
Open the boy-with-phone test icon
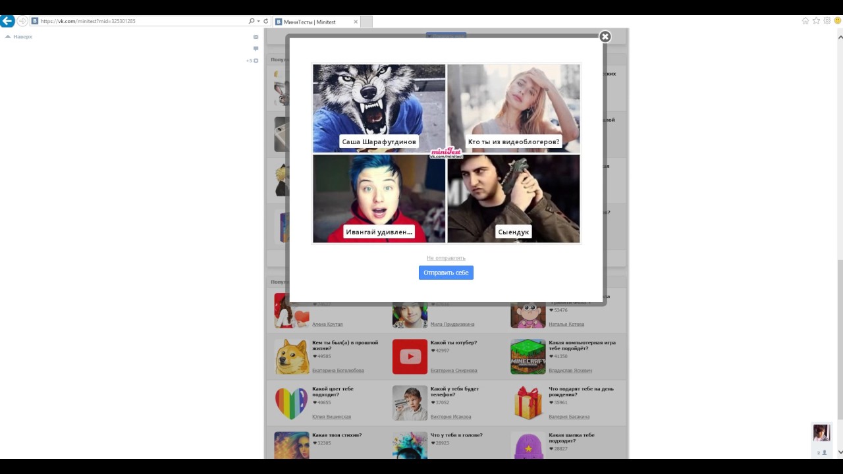pos(410,403)
